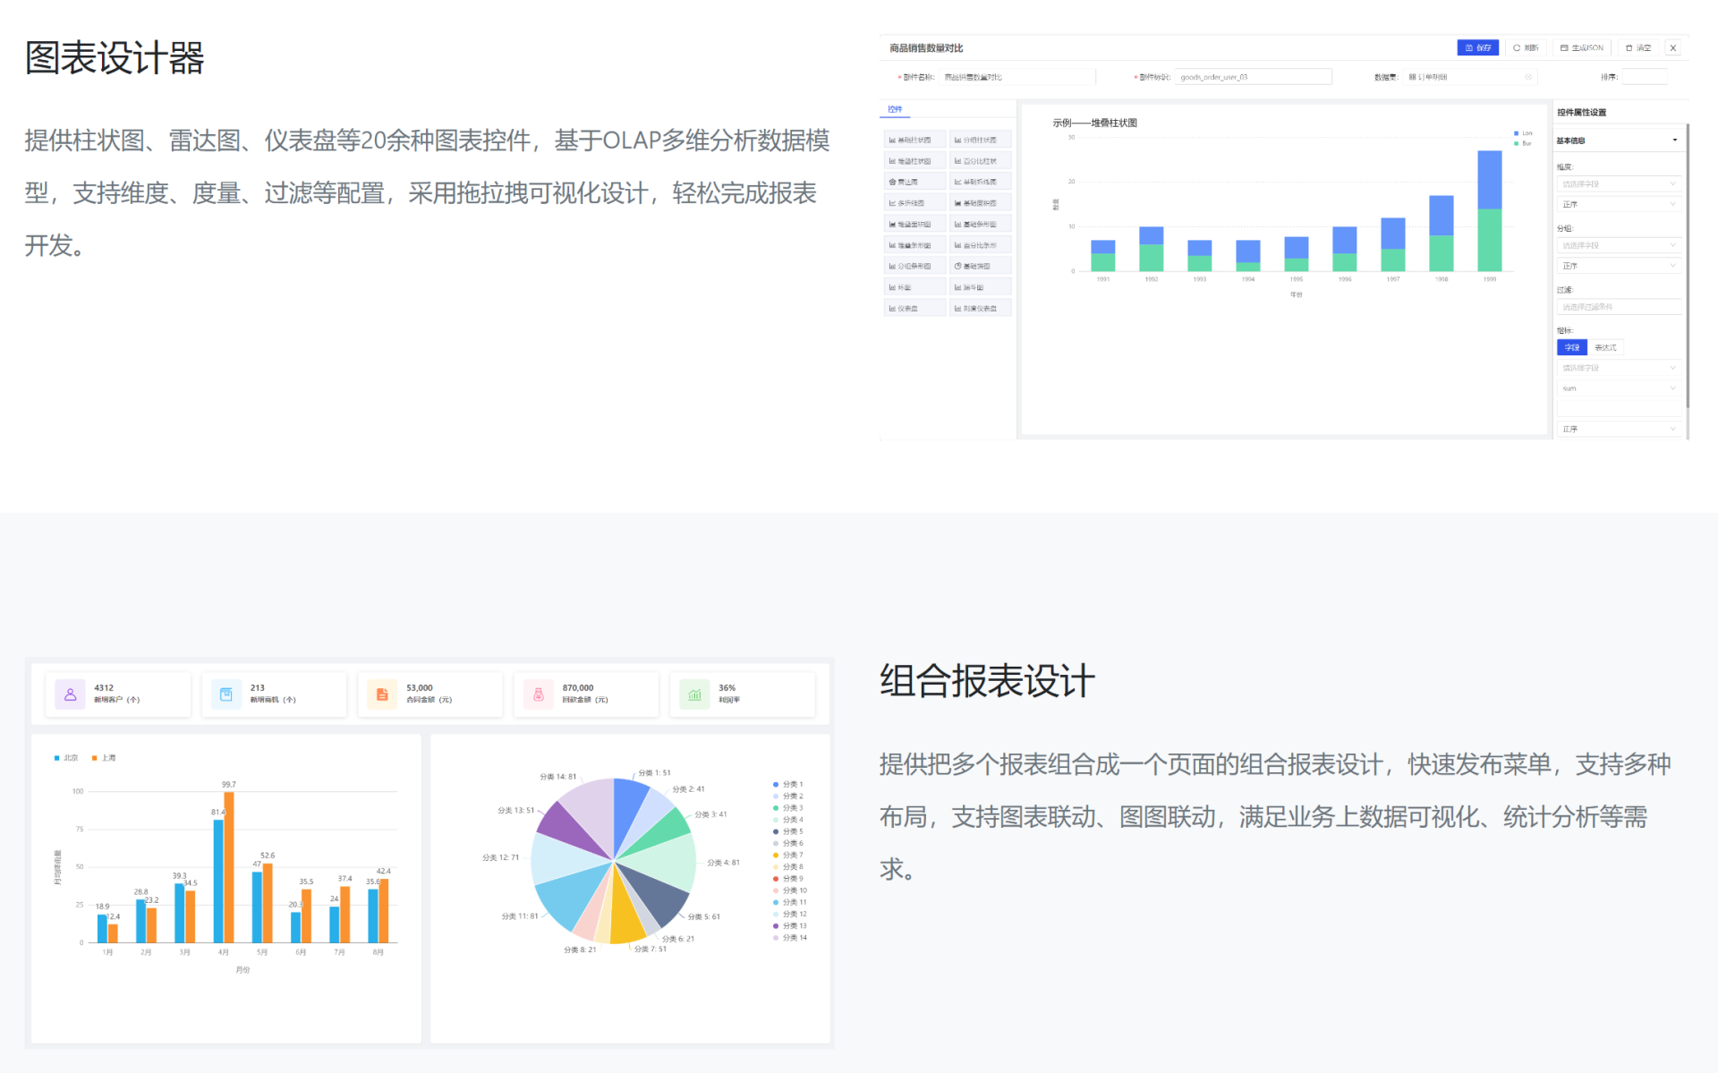This screenshot has height=1073, width=1718.
Task: Pick the 堆叠面积图 widget
Action: 914,224
